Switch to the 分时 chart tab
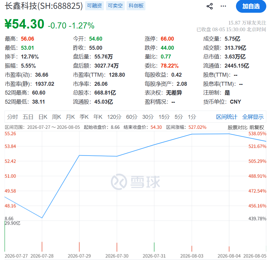This screenshot has height=260, width=269. click(x=12, y=117)
